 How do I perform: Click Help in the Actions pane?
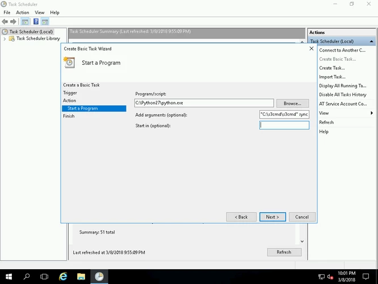click(324, 132)
